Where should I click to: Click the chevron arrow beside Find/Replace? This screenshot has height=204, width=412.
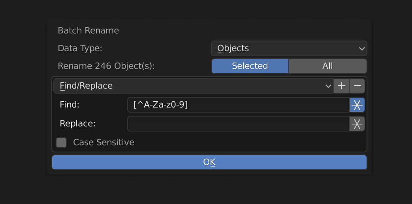click(328, 86)
